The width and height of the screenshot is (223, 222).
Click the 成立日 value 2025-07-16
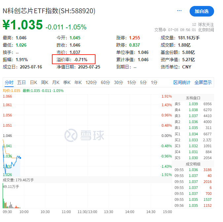tap(31, 67)
